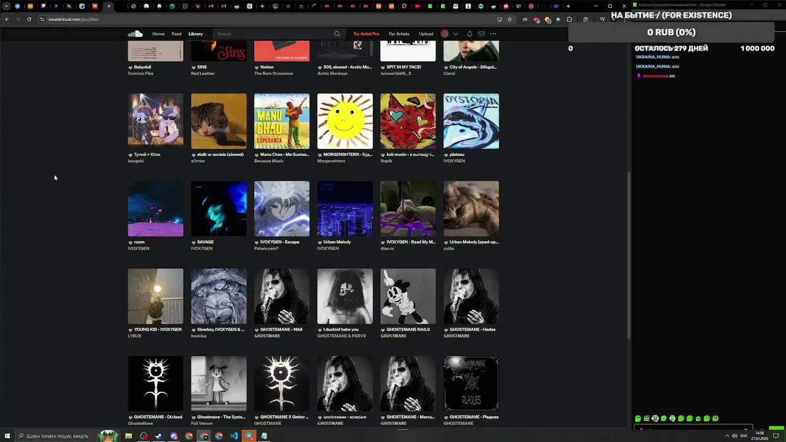Open the For Artists link
This screenshot has width=786, height=442.
(399, 34)
